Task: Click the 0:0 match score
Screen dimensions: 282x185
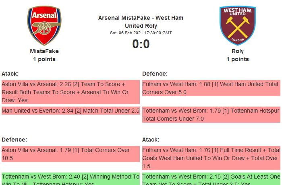Action: point(141,44)
